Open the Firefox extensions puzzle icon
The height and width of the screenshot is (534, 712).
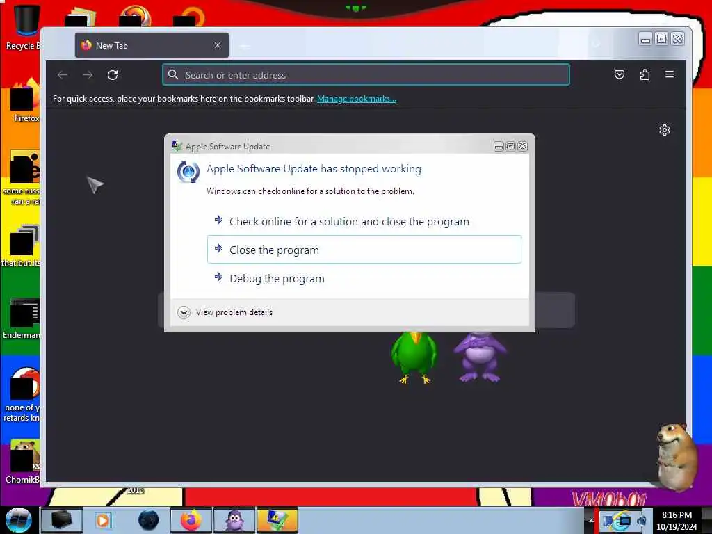point(645,74)
